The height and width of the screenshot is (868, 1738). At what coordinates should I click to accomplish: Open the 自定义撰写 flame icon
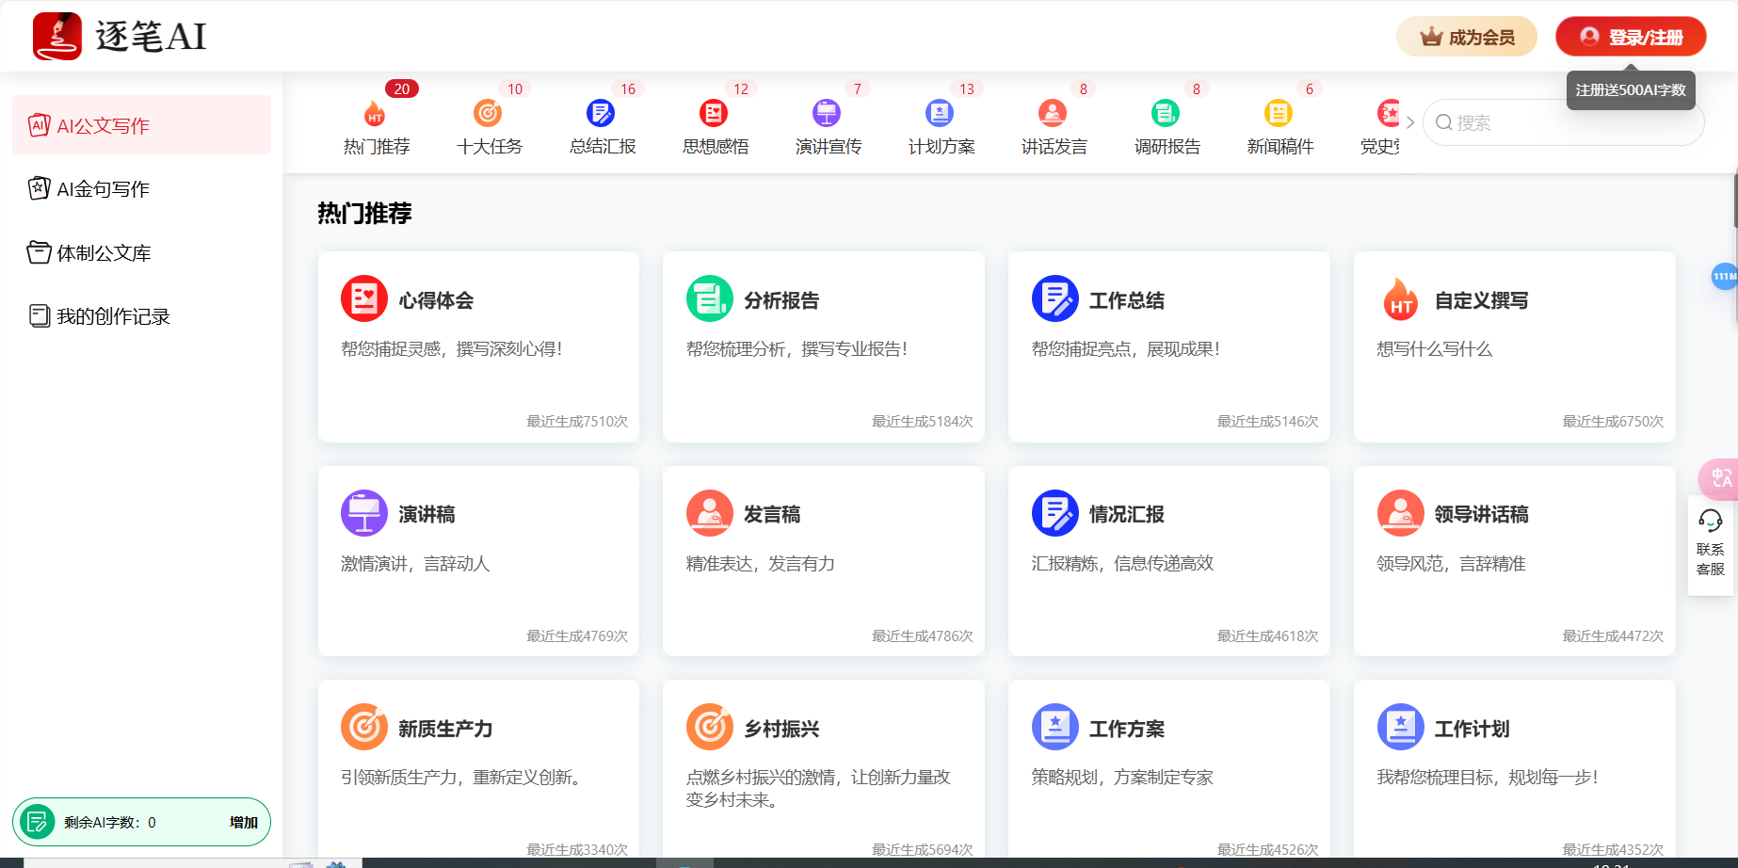(1400, 299)
